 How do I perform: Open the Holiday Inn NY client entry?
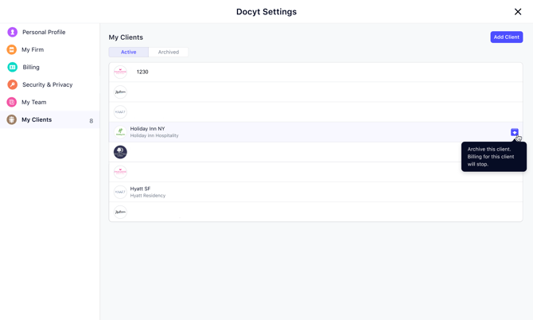tap(316, 132)
